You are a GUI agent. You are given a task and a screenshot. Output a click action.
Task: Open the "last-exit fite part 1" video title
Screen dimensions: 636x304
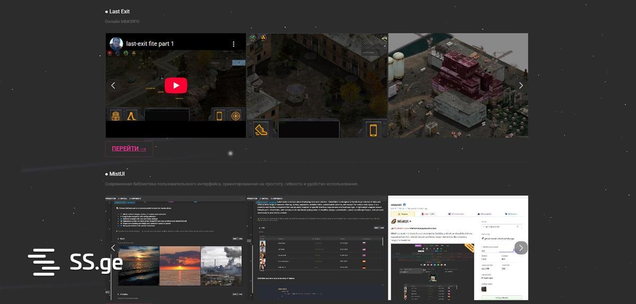click(150, 44)
